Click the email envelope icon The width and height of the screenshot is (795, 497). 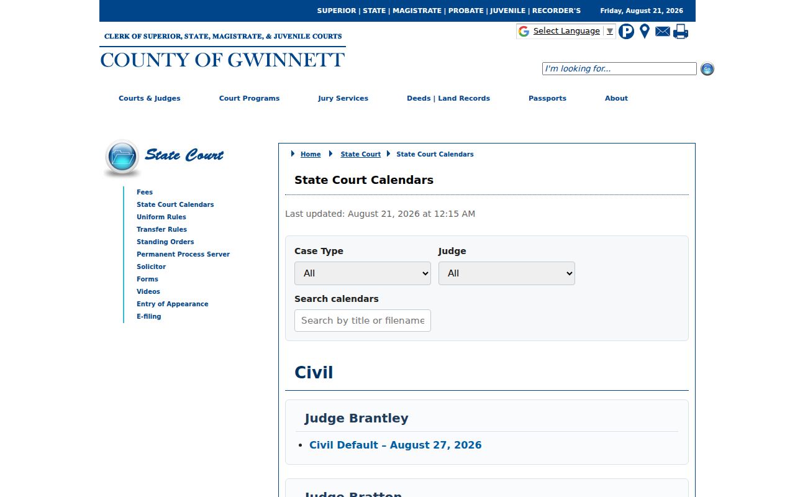click(663, 31)
